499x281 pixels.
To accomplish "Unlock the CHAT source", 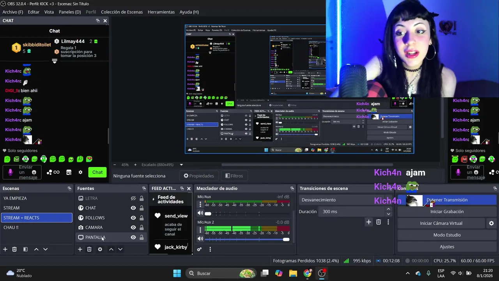I will (142, 208).
